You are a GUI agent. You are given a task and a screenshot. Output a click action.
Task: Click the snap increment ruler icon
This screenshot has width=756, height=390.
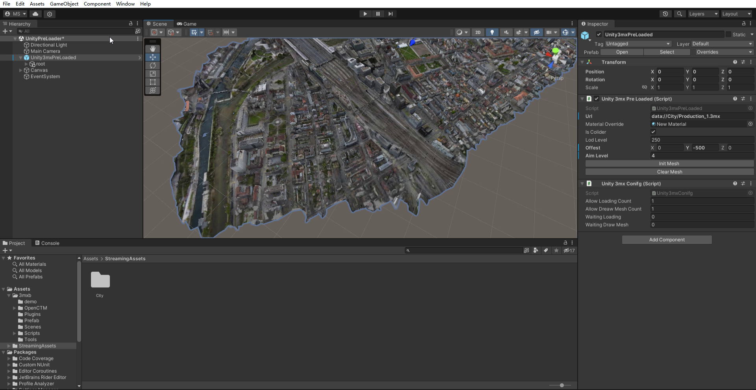click(x=226, y=32)
